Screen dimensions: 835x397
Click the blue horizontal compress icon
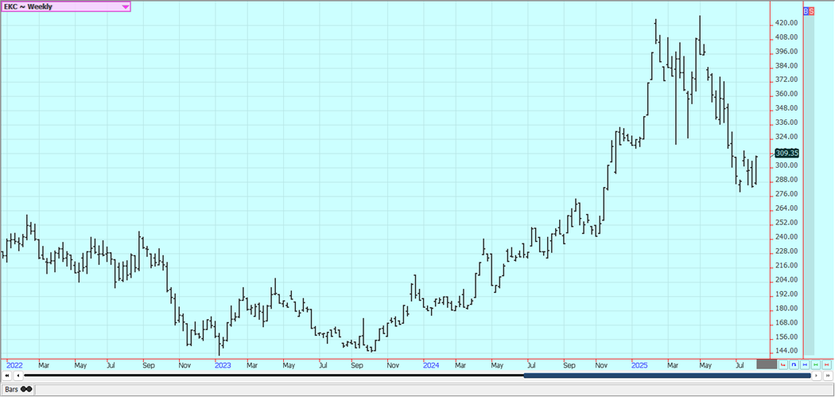805,364
